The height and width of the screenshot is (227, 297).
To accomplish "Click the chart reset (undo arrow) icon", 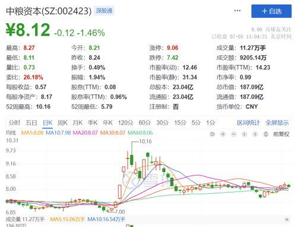I will point(212,135).
